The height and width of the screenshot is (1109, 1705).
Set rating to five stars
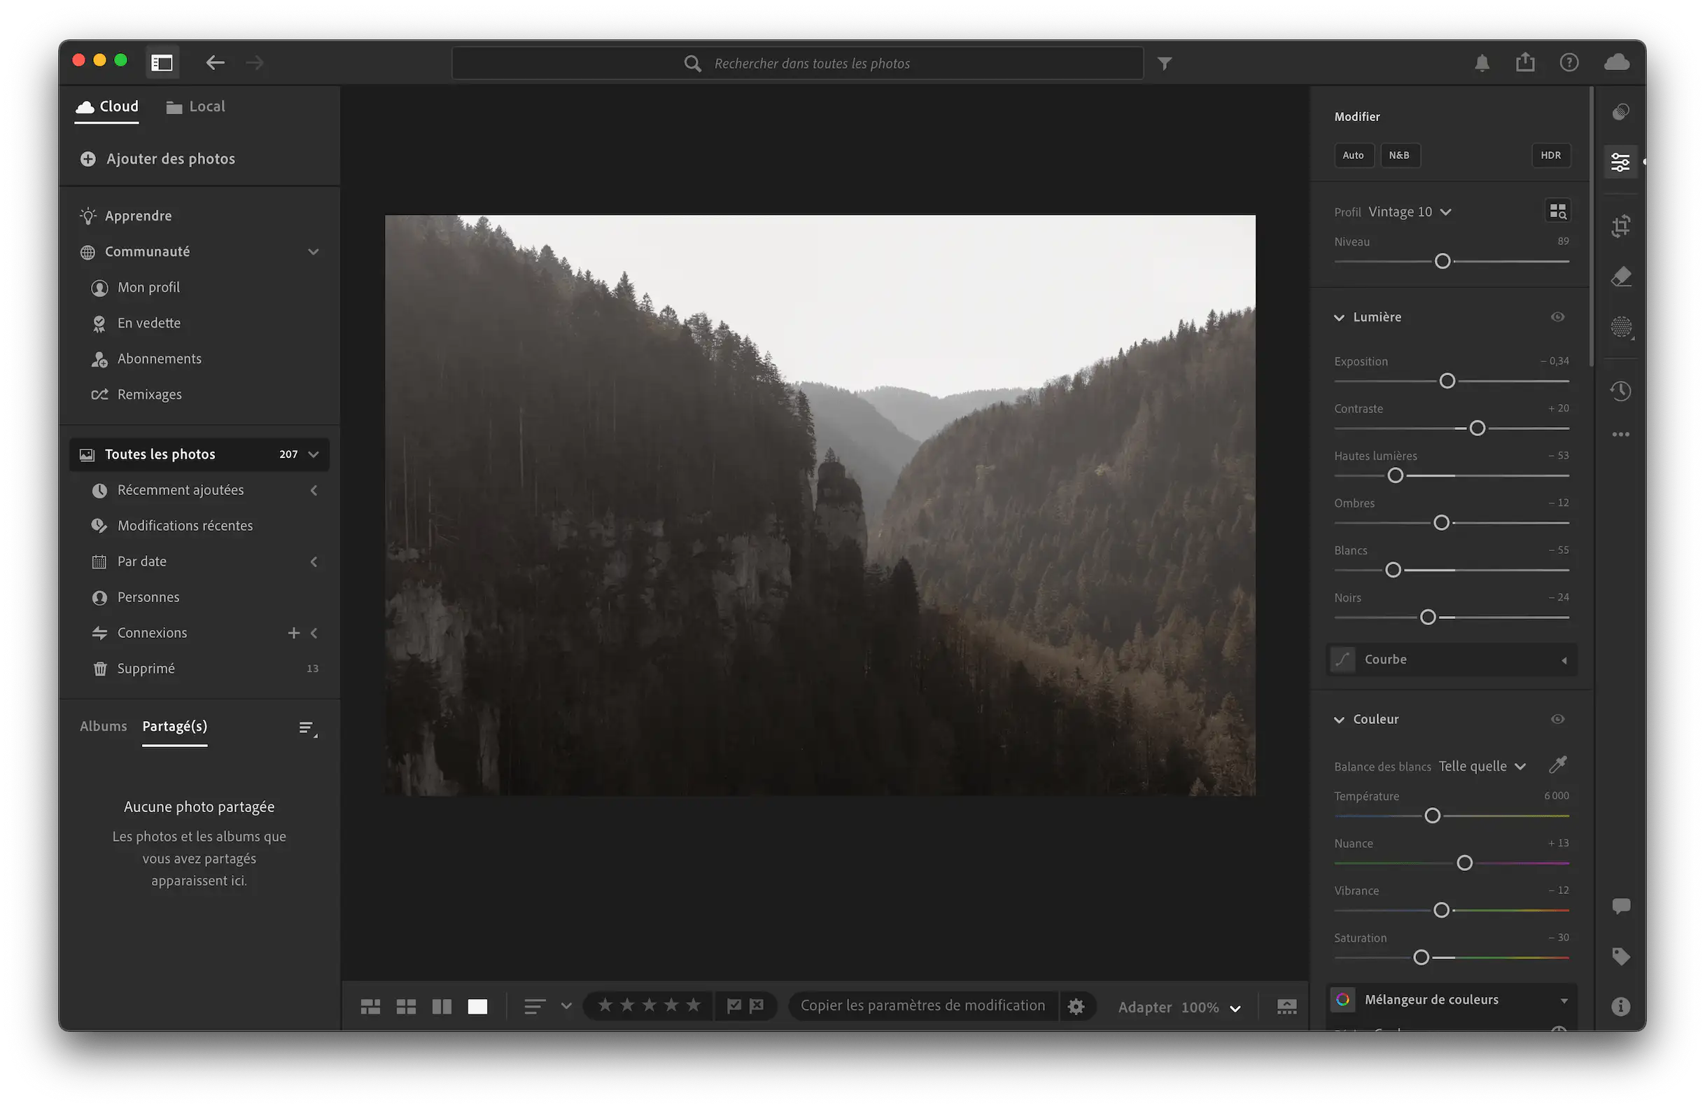(693, 1005)
